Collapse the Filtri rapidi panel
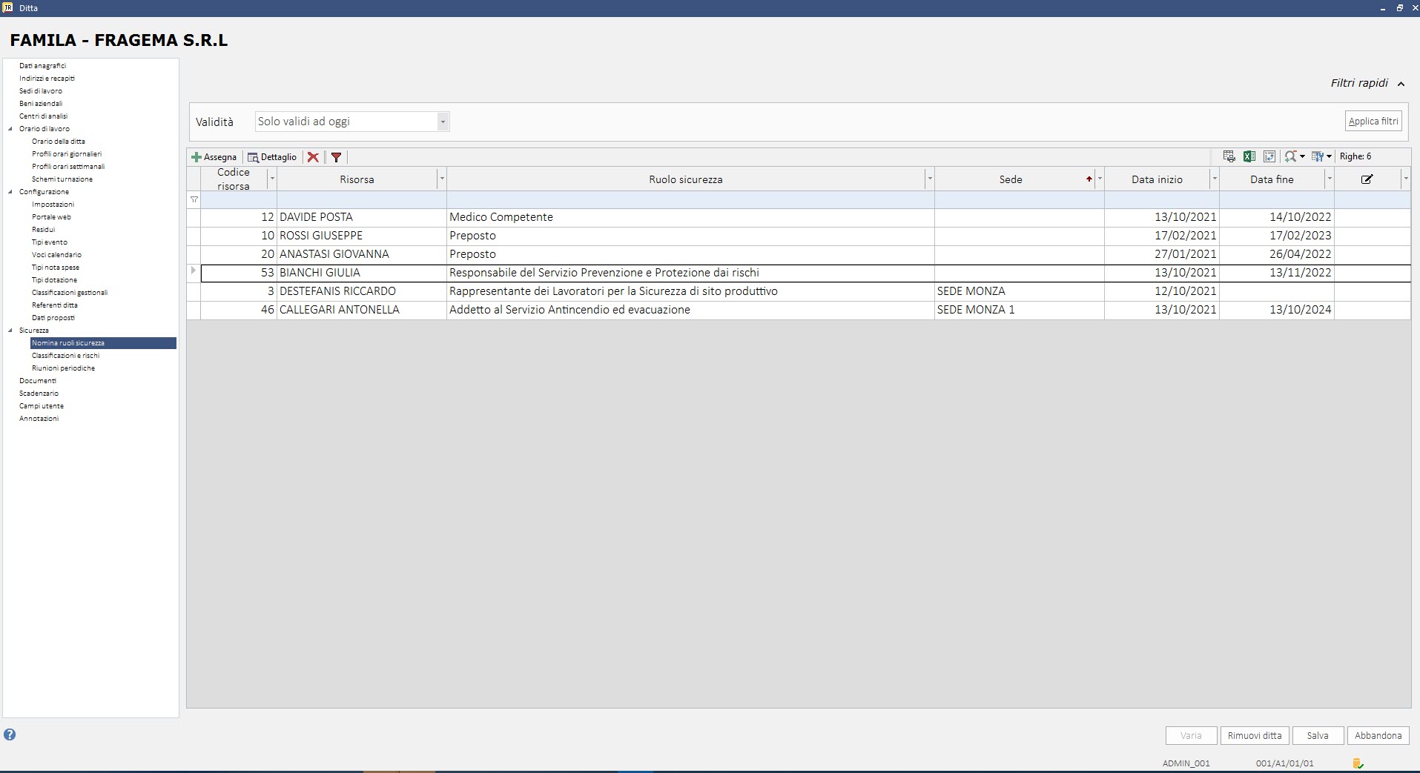The height and width of the screenshot is (773, 1420). tap(1401, 84)
